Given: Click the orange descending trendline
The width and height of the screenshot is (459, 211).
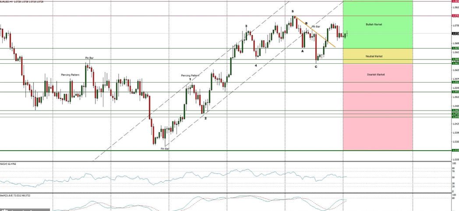Looking at the screenshot, I should pos(315,32).
